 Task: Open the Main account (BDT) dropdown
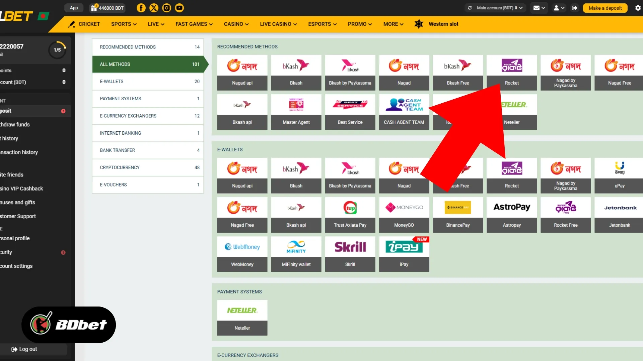point(500,8)
